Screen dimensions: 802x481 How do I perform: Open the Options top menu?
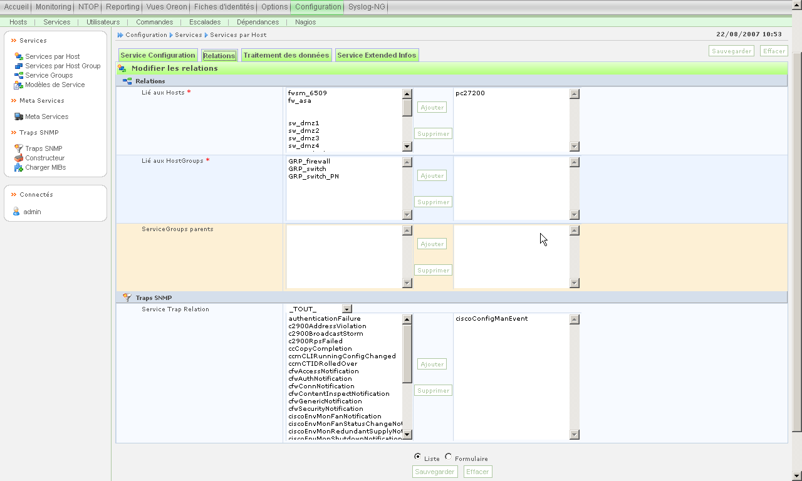point(274,7)
